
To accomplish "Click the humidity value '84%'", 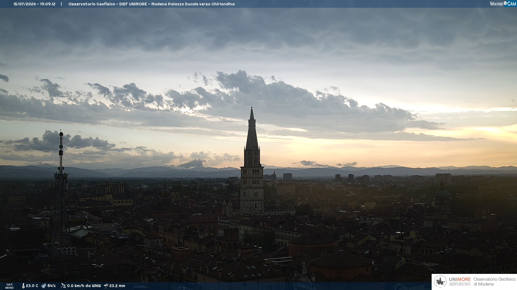I will point(51,286).
